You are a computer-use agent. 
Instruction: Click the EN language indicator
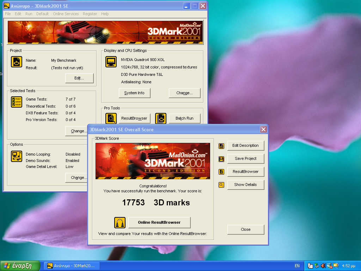(x=297, y=266)
